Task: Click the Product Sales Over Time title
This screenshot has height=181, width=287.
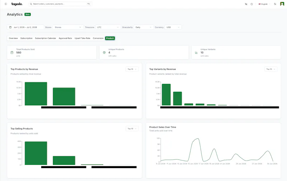Action: pyautogui.click(x=163, y=127)
